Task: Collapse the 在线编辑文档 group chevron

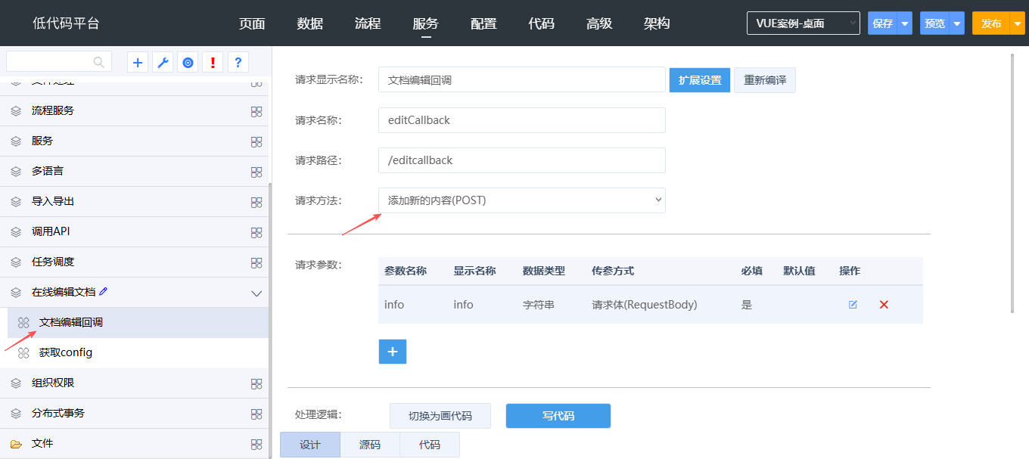Action: pos(256,293)
